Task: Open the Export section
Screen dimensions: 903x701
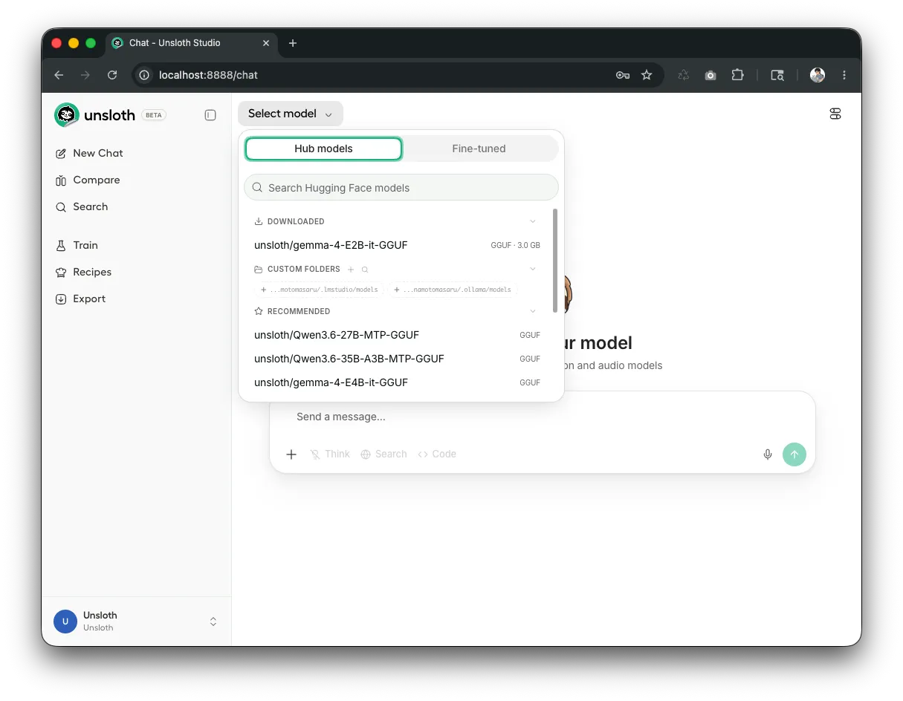Action: (80, 299)
